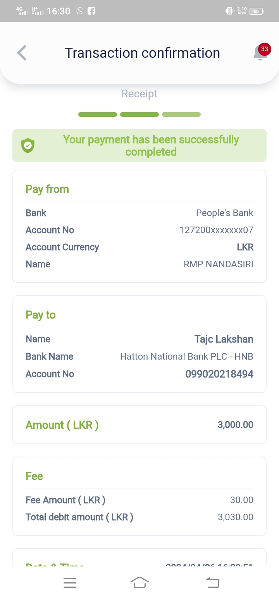Tap the vibrate mode status icon

(229, 11)
